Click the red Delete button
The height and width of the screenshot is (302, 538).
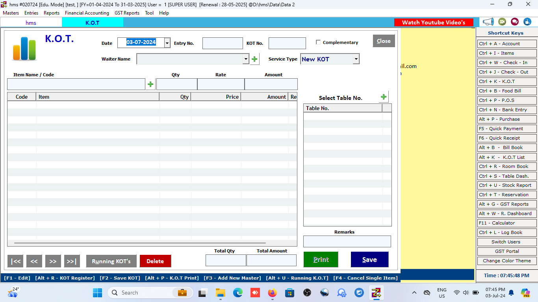point(155,261)
